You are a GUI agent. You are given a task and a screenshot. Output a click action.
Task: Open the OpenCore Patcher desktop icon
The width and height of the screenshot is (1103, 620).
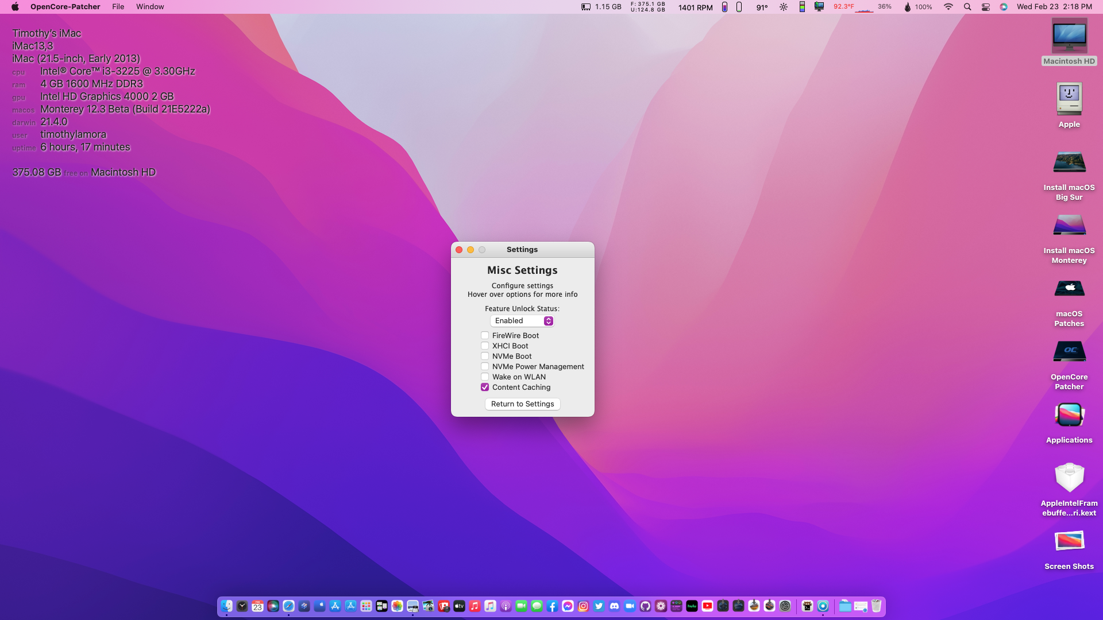[x=1069, y=352]
